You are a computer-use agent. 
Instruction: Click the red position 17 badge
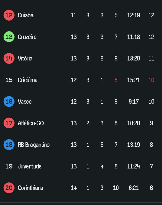9,123
